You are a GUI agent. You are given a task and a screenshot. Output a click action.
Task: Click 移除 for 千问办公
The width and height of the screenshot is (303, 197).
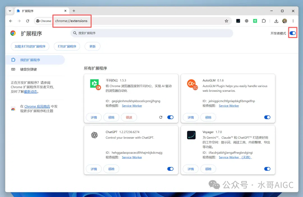(111, 118)
